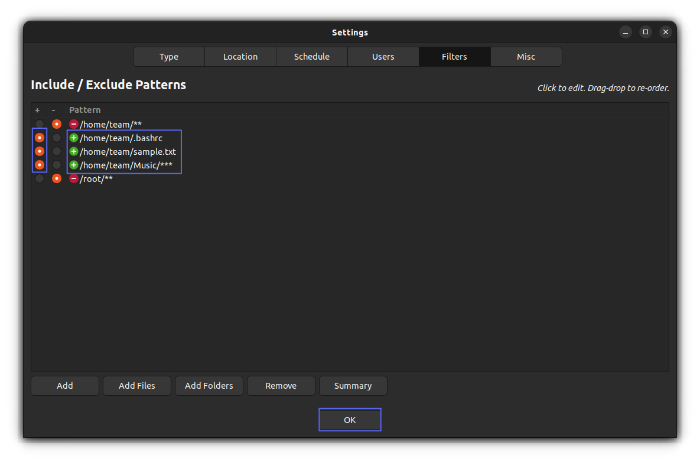The height and width of the screenshot is (462, 700).
Task: Go to the Schedule tab
Action: click(x=312, y=57)
